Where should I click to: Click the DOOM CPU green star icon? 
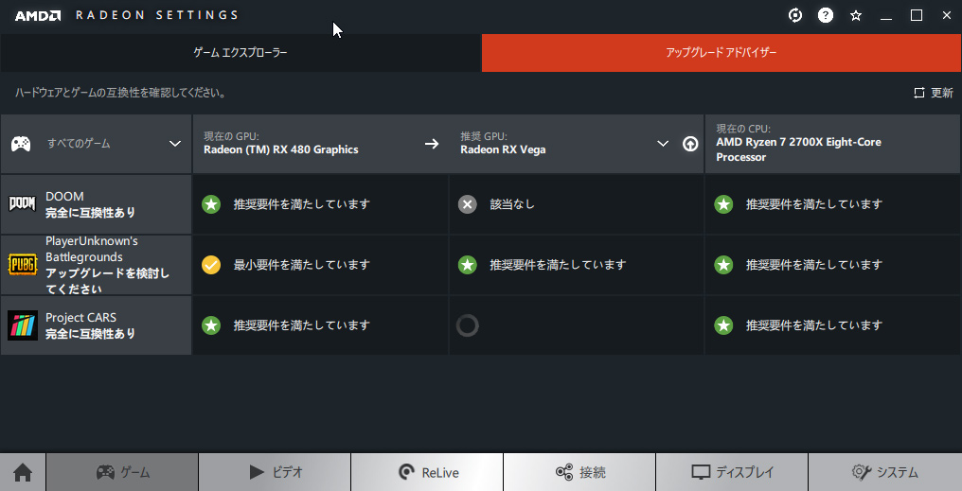(724, 204)
